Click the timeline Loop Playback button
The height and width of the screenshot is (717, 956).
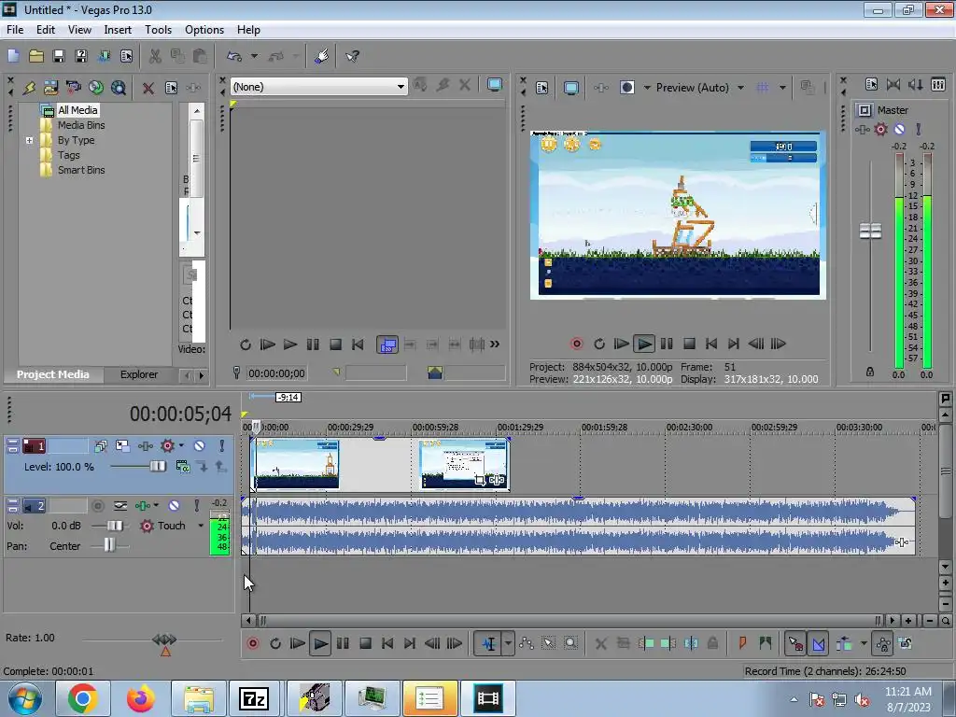click(x=275, y=643)
